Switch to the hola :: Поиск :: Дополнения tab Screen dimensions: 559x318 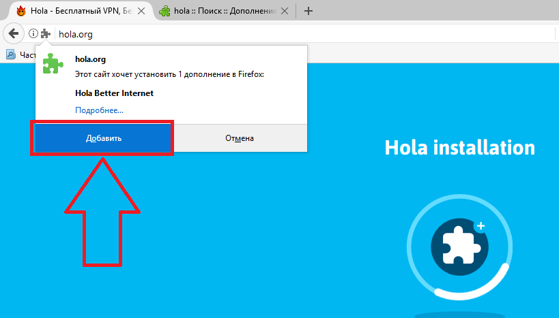(x=225, y=11)
